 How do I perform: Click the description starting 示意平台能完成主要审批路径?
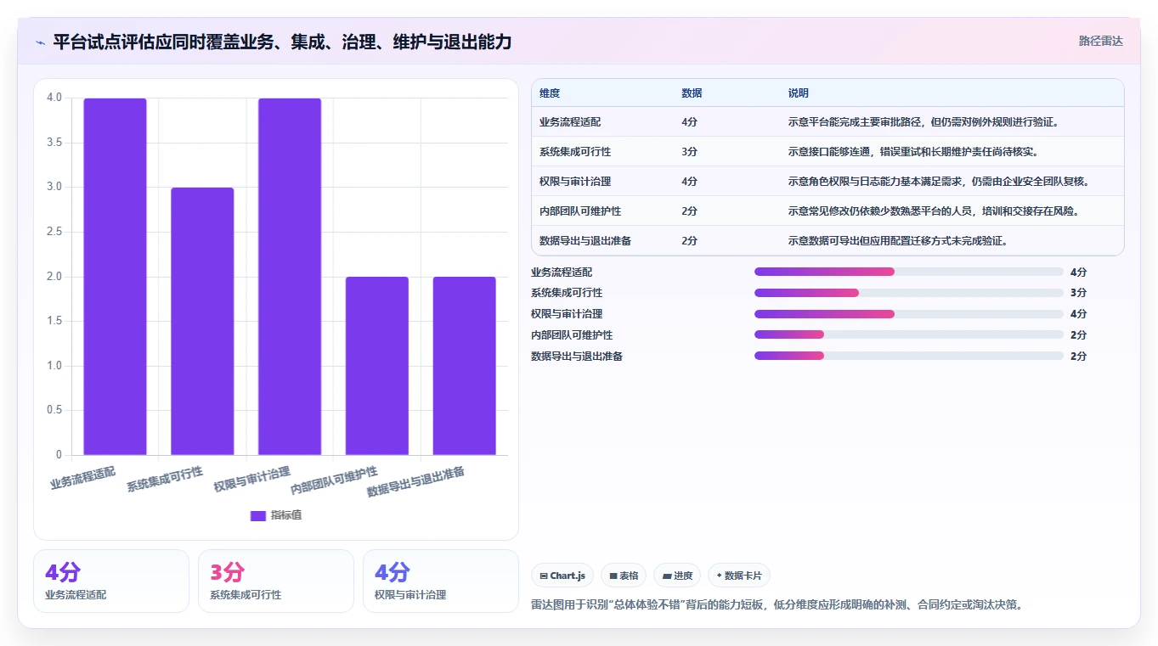923,122
